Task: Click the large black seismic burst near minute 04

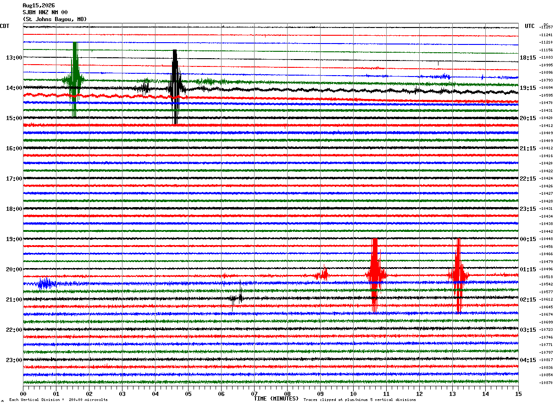Action: [175, 87]
